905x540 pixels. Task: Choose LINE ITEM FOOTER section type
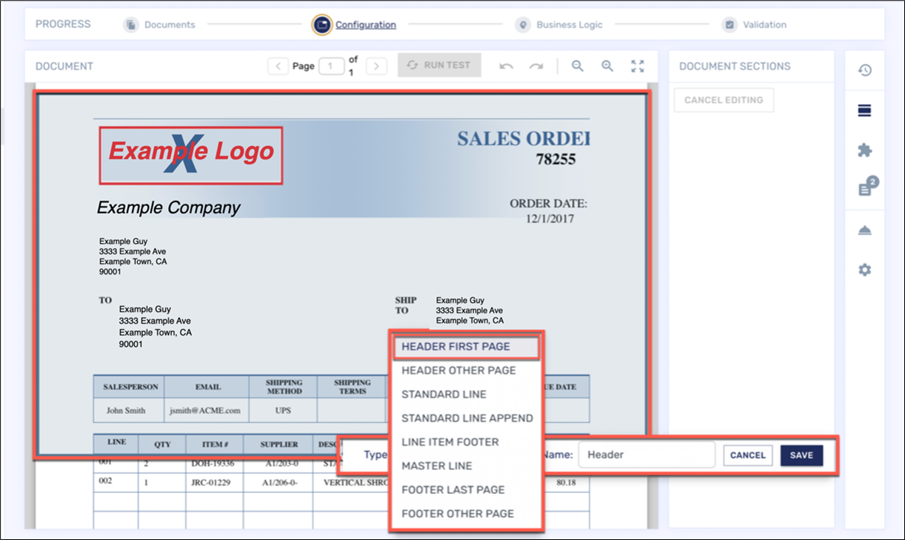pyautogui.click(x=449, y=442)
